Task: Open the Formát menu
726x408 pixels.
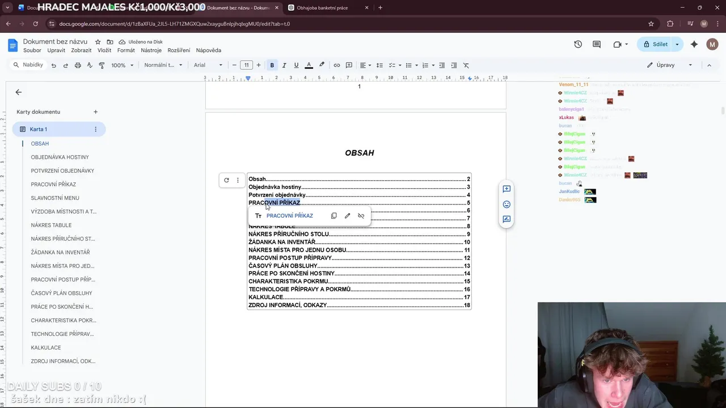Action: point(126,50)
